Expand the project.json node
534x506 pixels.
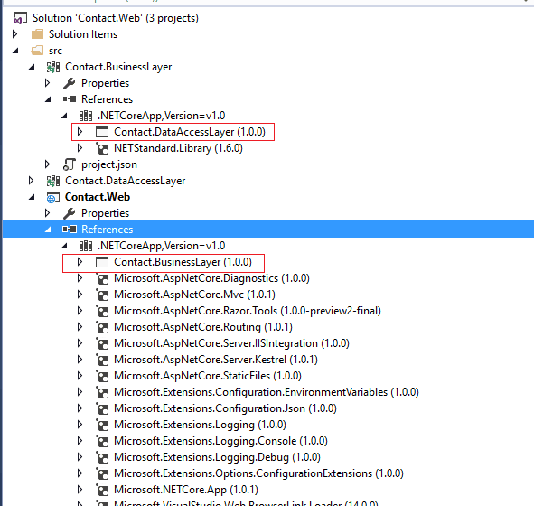coord(47,164)
